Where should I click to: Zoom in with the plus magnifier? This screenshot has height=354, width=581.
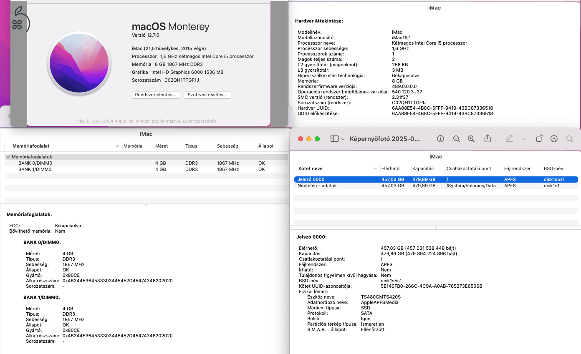point(471,139)
